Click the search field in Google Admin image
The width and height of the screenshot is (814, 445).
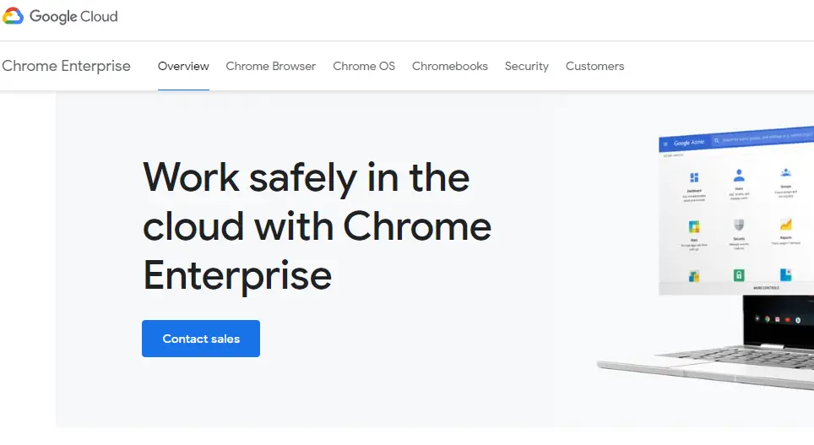(762, 137)
